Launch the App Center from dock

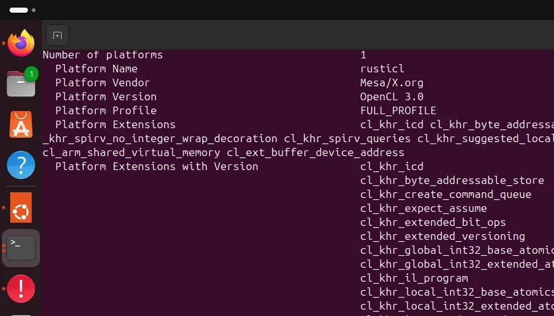coord(21,124)
